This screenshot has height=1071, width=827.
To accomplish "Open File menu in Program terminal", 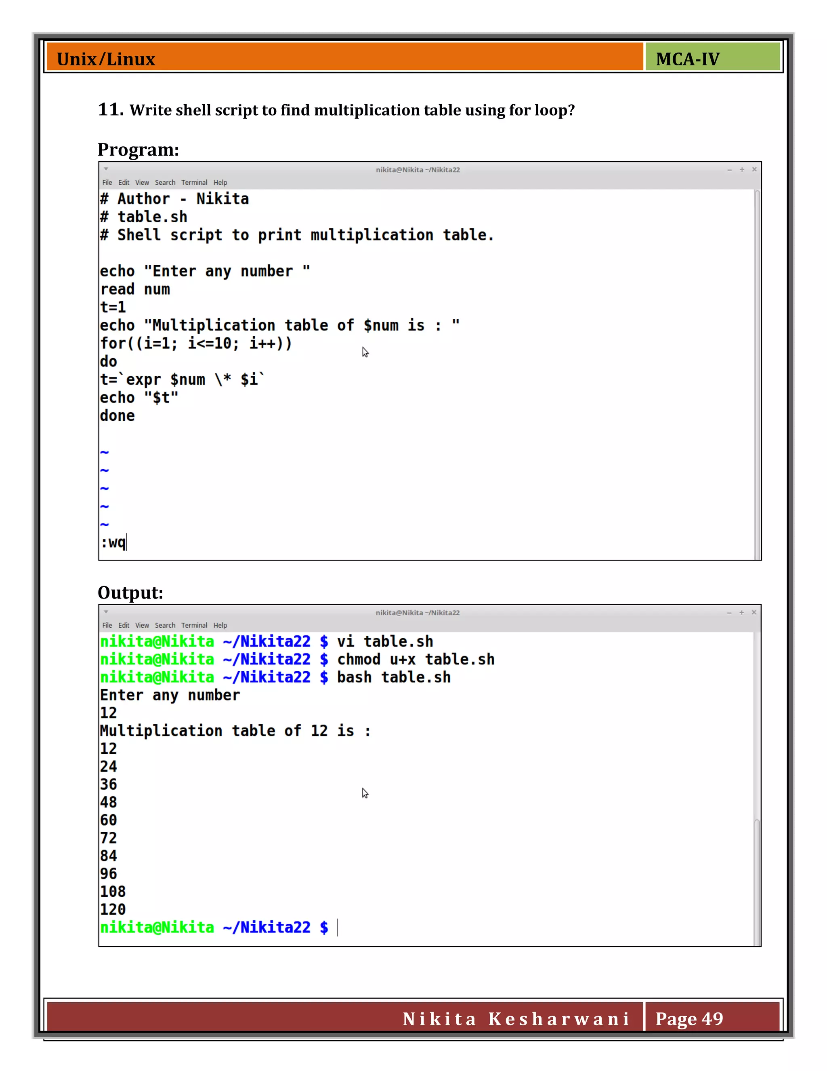I will (x=107, y=182).
